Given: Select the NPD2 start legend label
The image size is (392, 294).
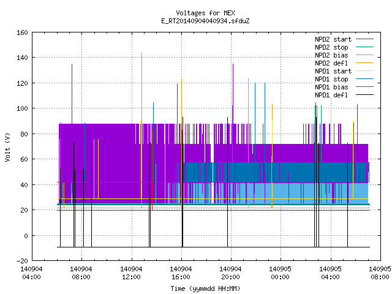Looking at the screenshot, I should (x=333, y=39).
